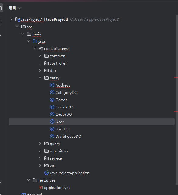Select the CategoryDO class name
Image resolution: width=178 pixels, height=195 pixels.
tap(67, 93)
